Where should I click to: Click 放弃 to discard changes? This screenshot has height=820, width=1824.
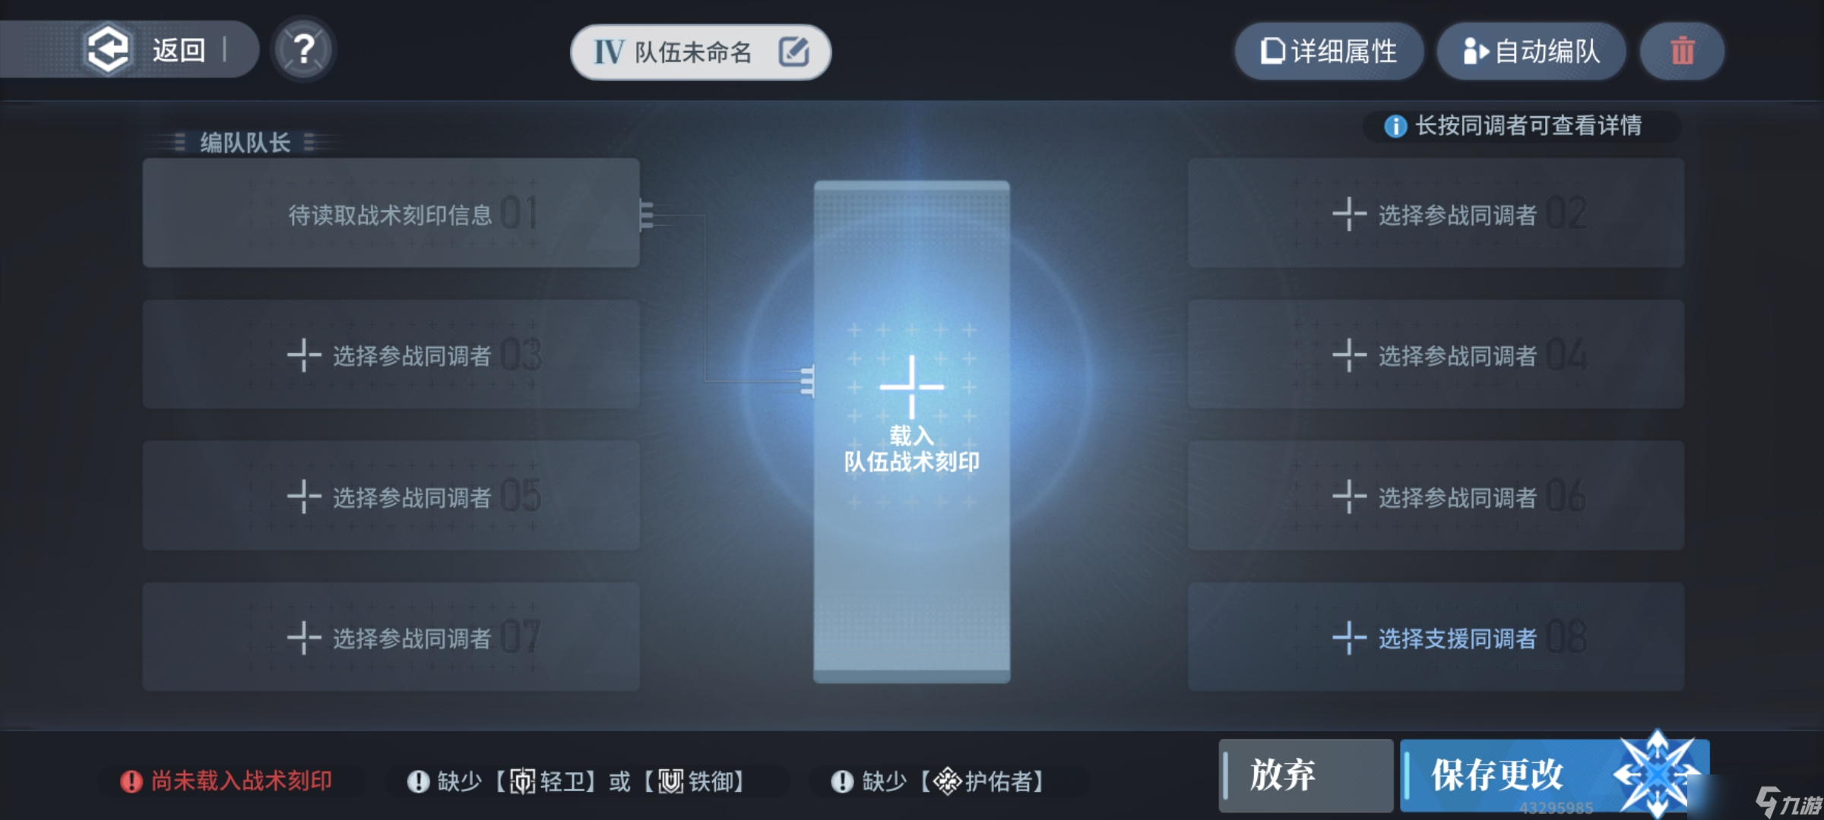coord(1306,775)
